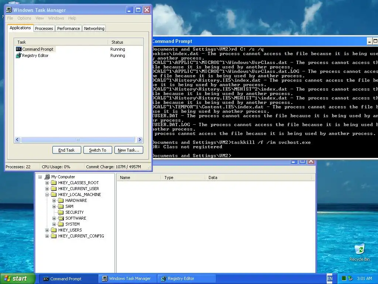
Task: Switch to Registry Editor via taskbar button
Action: click(x=186, y=279)
